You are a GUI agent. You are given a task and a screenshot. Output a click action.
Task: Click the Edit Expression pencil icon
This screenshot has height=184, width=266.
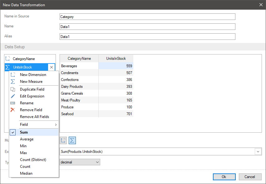pos(13,96)
